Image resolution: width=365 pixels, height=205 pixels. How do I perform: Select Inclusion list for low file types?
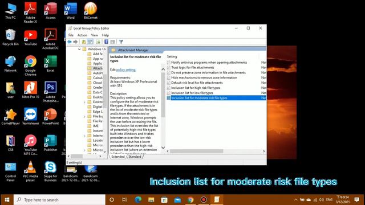coord(192,93)
